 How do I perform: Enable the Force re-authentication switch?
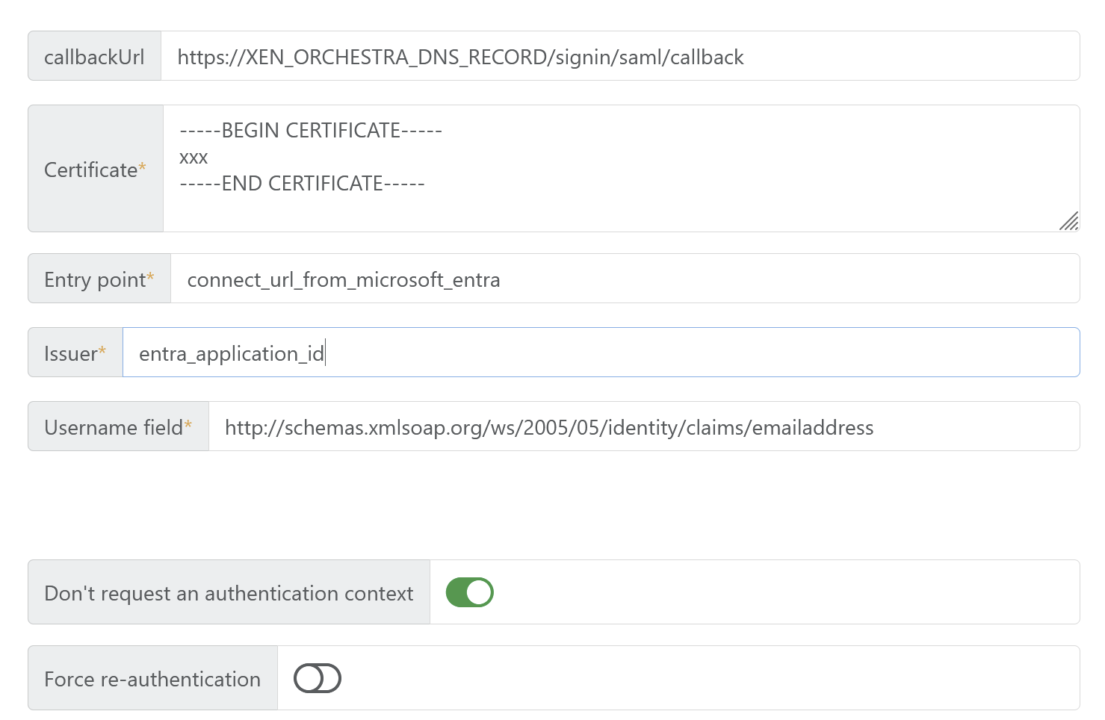[318, 678]
